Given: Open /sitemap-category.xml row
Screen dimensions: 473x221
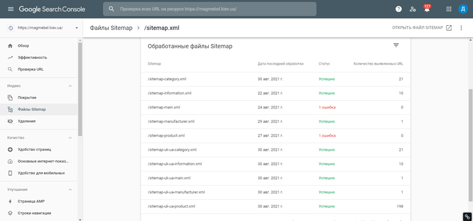Looking at the screenshot, I should pyautogui.click(x=276, y=79).
